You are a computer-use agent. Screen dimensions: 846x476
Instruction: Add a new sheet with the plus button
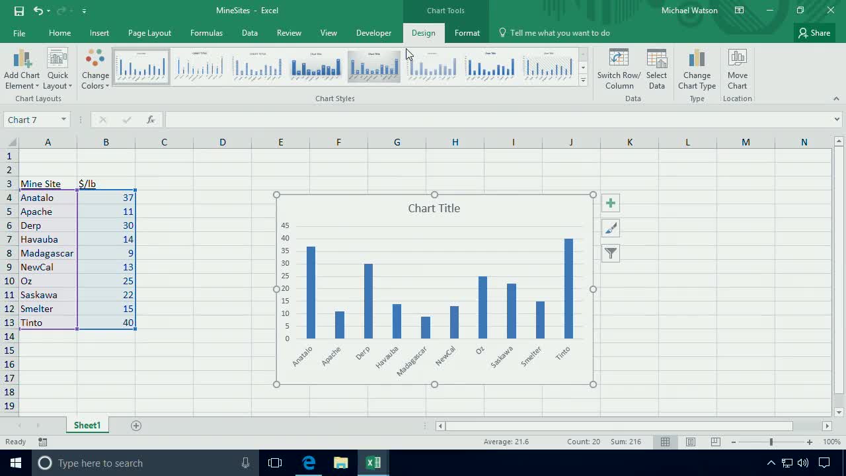(135, 425)
